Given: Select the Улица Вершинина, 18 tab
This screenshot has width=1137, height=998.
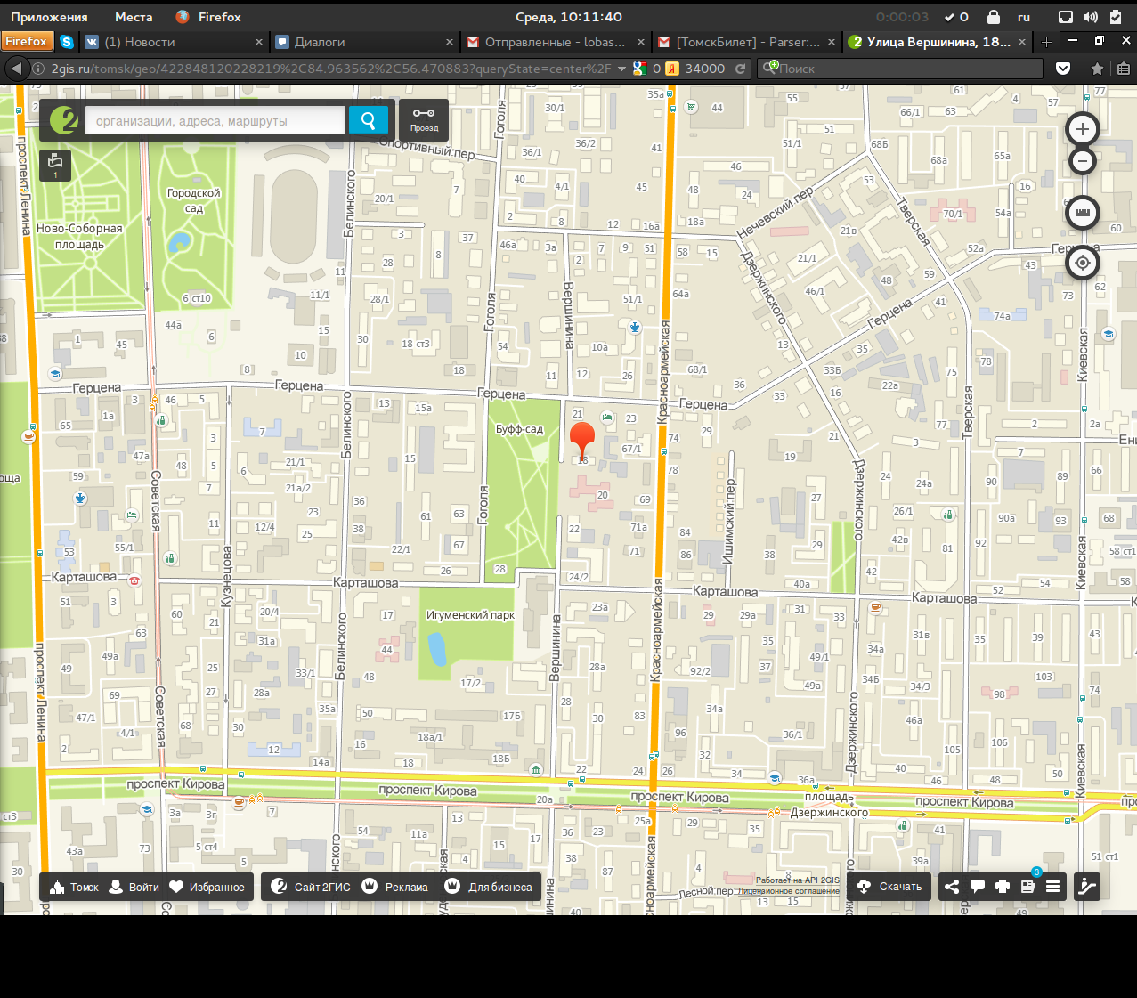Looking at the screenshot, I should tap(938, 42).
